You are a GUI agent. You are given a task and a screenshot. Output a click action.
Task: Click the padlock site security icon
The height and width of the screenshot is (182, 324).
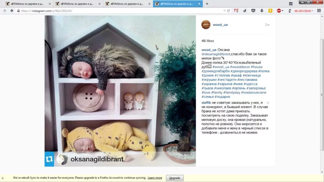click(x=18, y=11)
